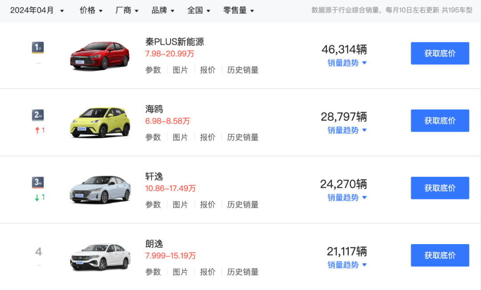Open the light blue 轩逸 car image
The width and height of the screenshot is (481, 290).
(x=100, y=189)
